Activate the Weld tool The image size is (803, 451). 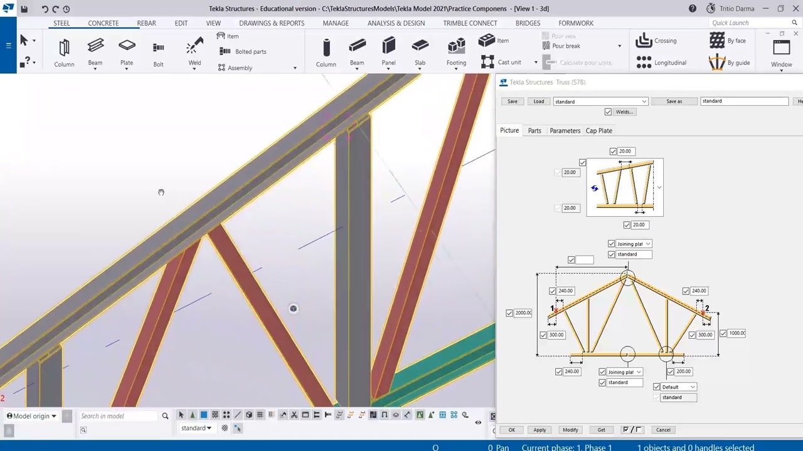194,53
